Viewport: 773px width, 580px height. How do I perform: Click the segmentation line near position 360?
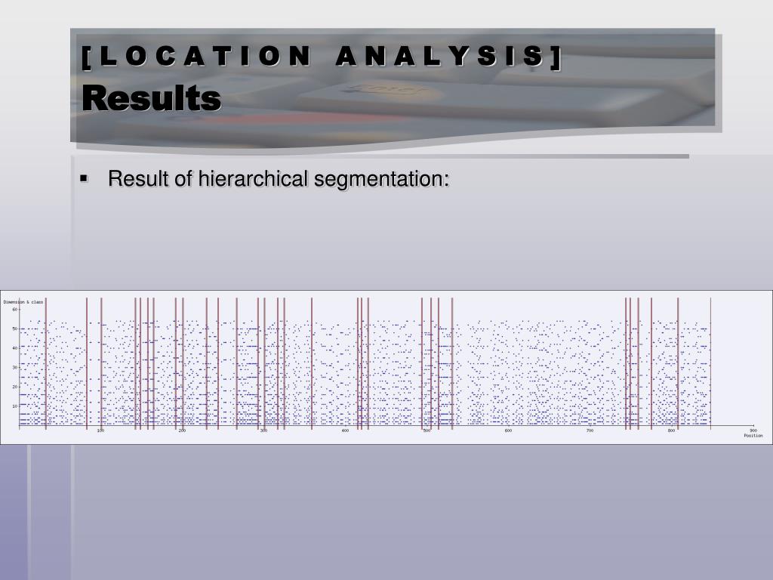[x=312, y=363]
